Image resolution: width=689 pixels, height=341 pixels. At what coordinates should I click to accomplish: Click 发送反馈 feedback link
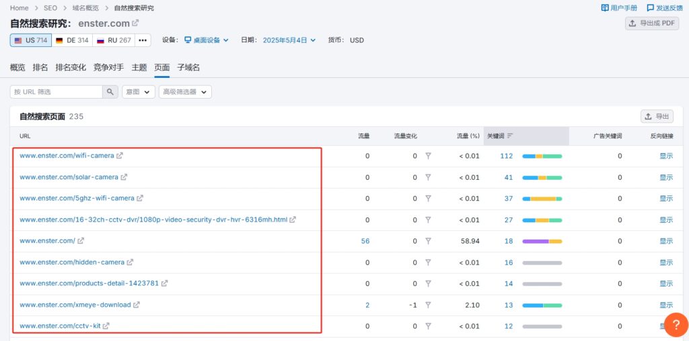click(665, 8)
